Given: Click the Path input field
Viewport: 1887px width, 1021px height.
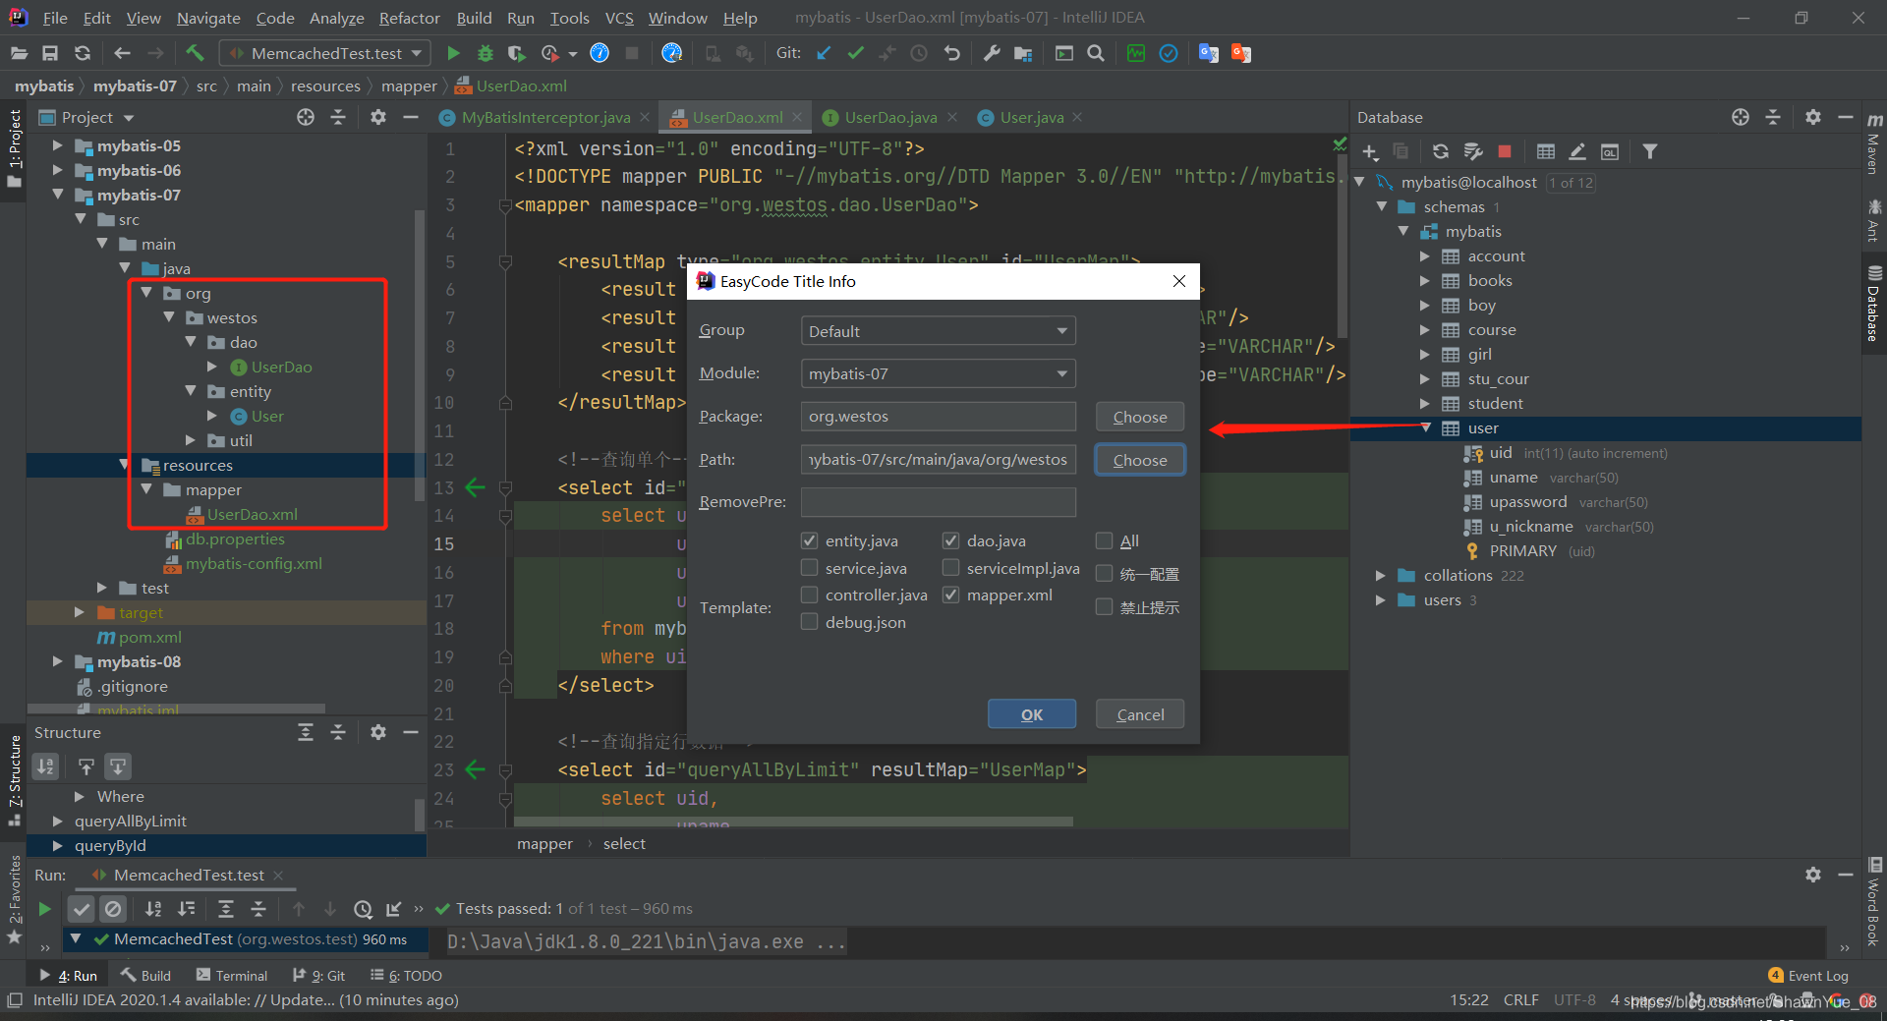Looking at the screenshot, I should pyautogui.click(x=938, y=459).
